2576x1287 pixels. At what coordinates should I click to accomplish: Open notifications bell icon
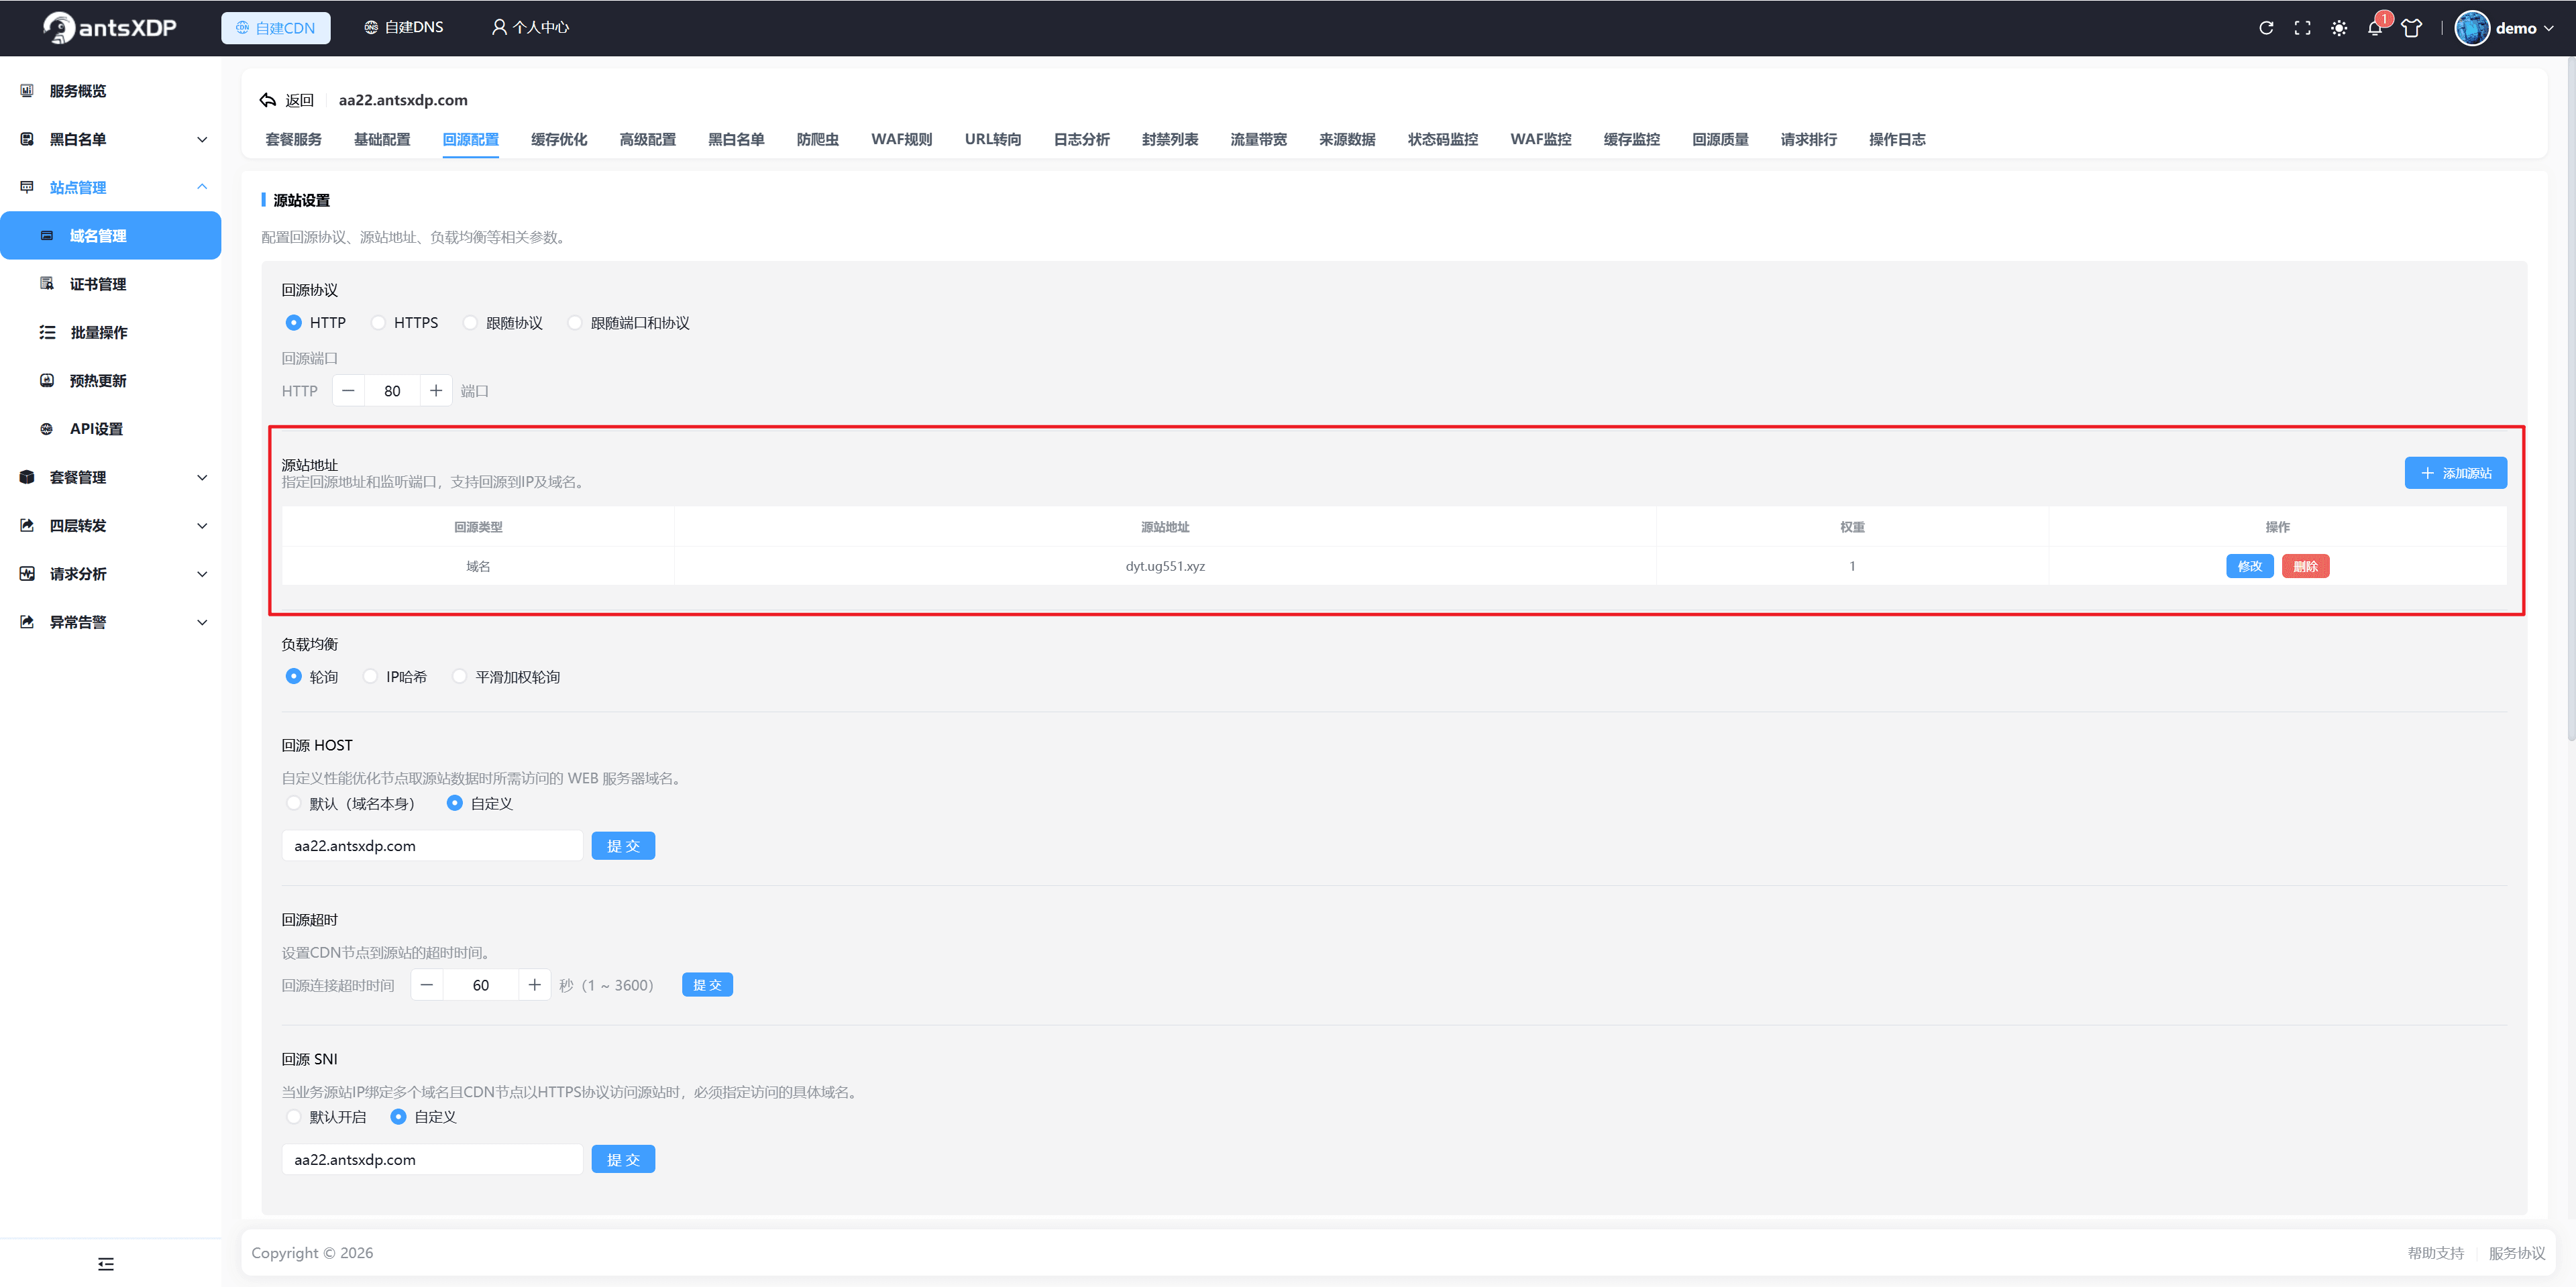pyautogui.click(x=2375, y=28)
